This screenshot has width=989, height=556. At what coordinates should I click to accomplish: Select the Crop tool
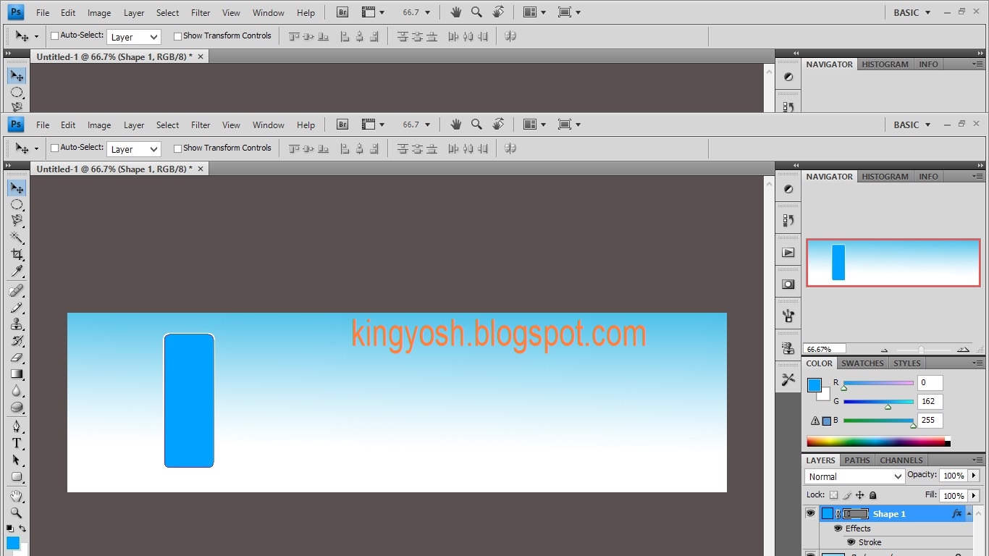[17, 255]
